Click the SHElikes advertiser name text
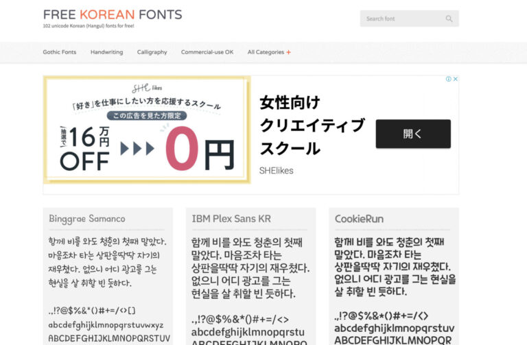Screen dimensions: 527x345 [x=276, y=170]
